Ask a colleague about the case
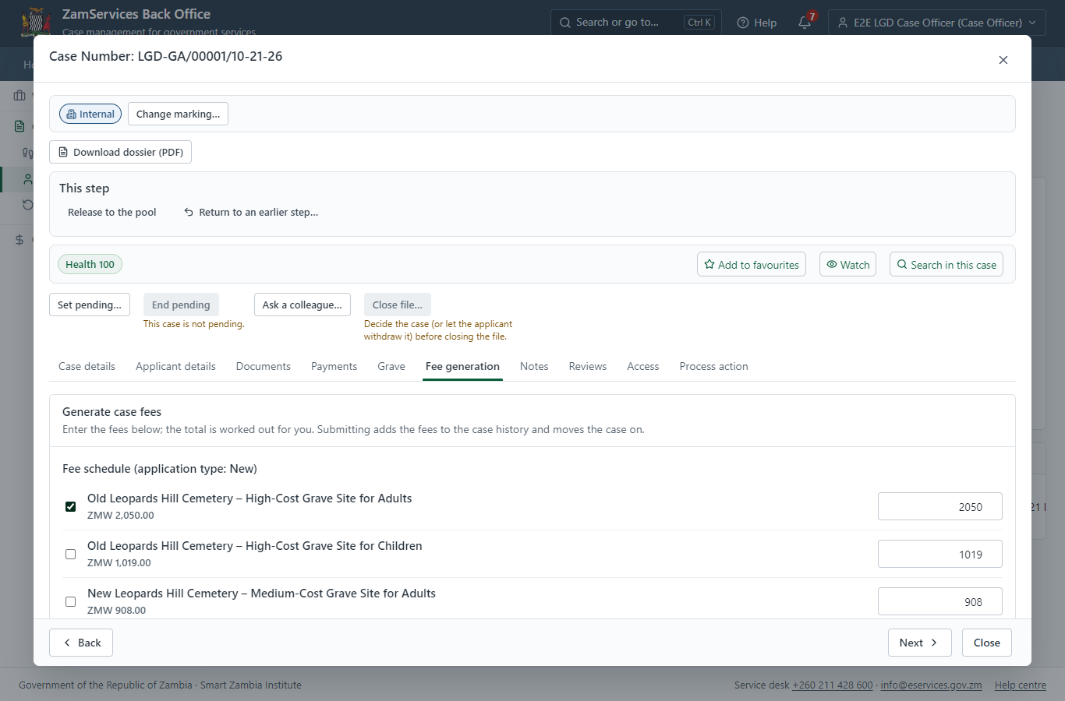Screen dimensions: 1065x701 (303, 305)
